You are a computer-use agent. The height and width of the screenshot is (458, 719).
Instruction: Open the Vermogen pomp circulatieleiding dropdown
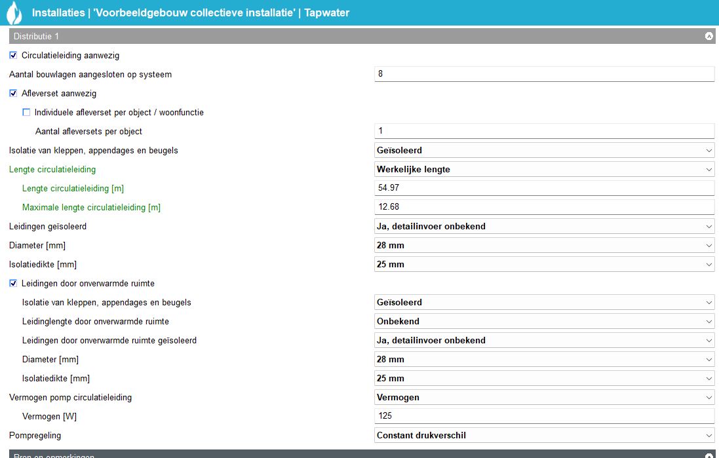(x=544, y=398)
